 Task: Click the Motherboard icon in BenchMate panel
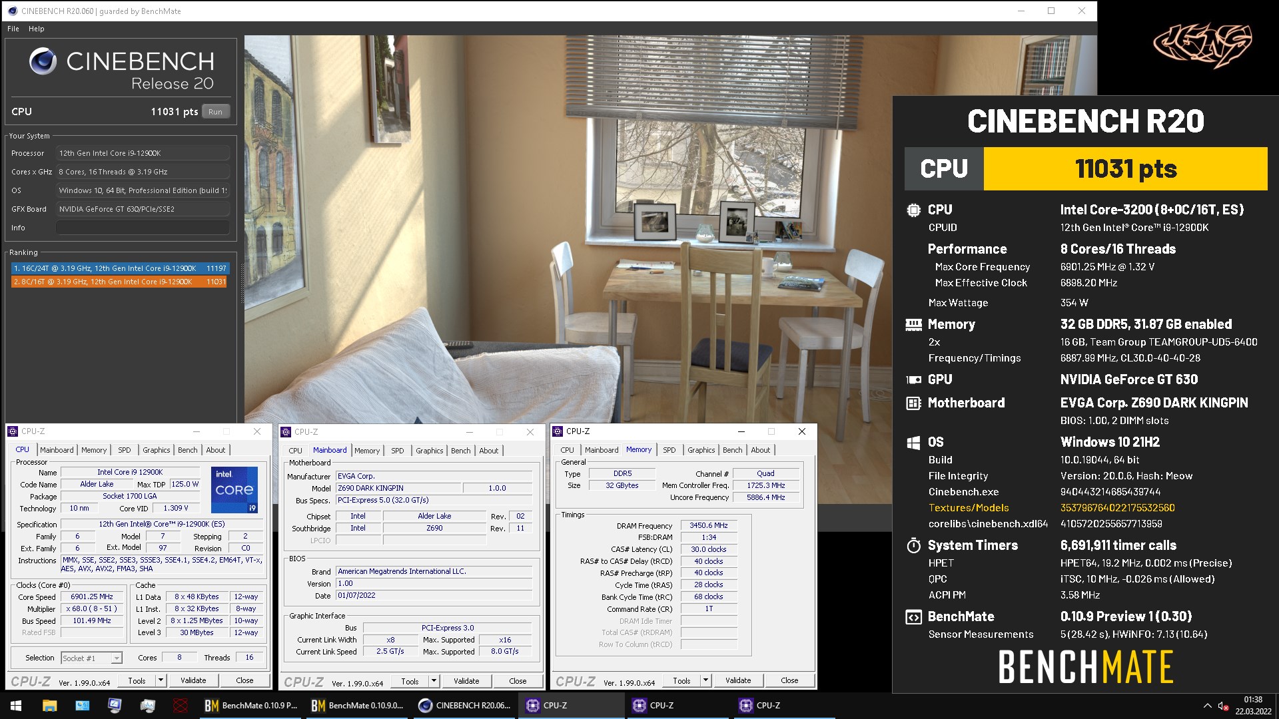(x=913, y=403)
